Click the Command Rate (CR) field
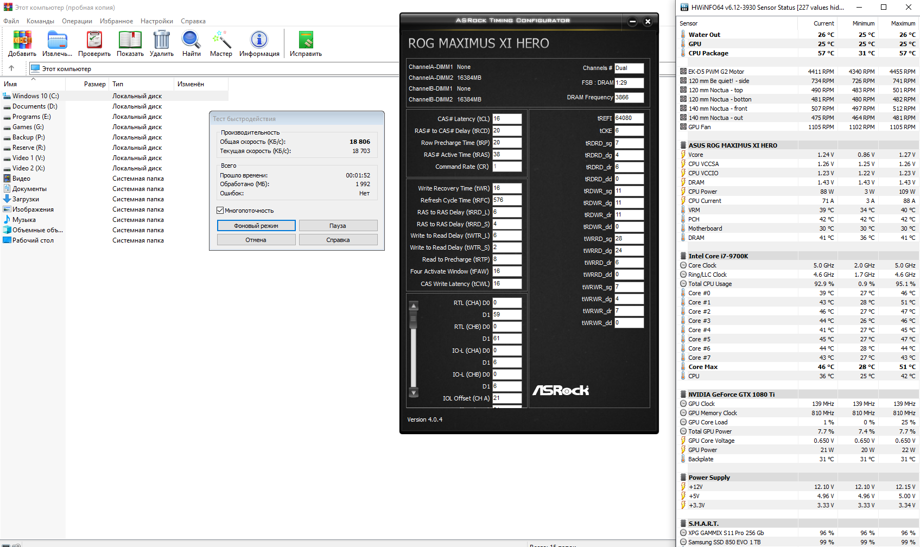 507,167
